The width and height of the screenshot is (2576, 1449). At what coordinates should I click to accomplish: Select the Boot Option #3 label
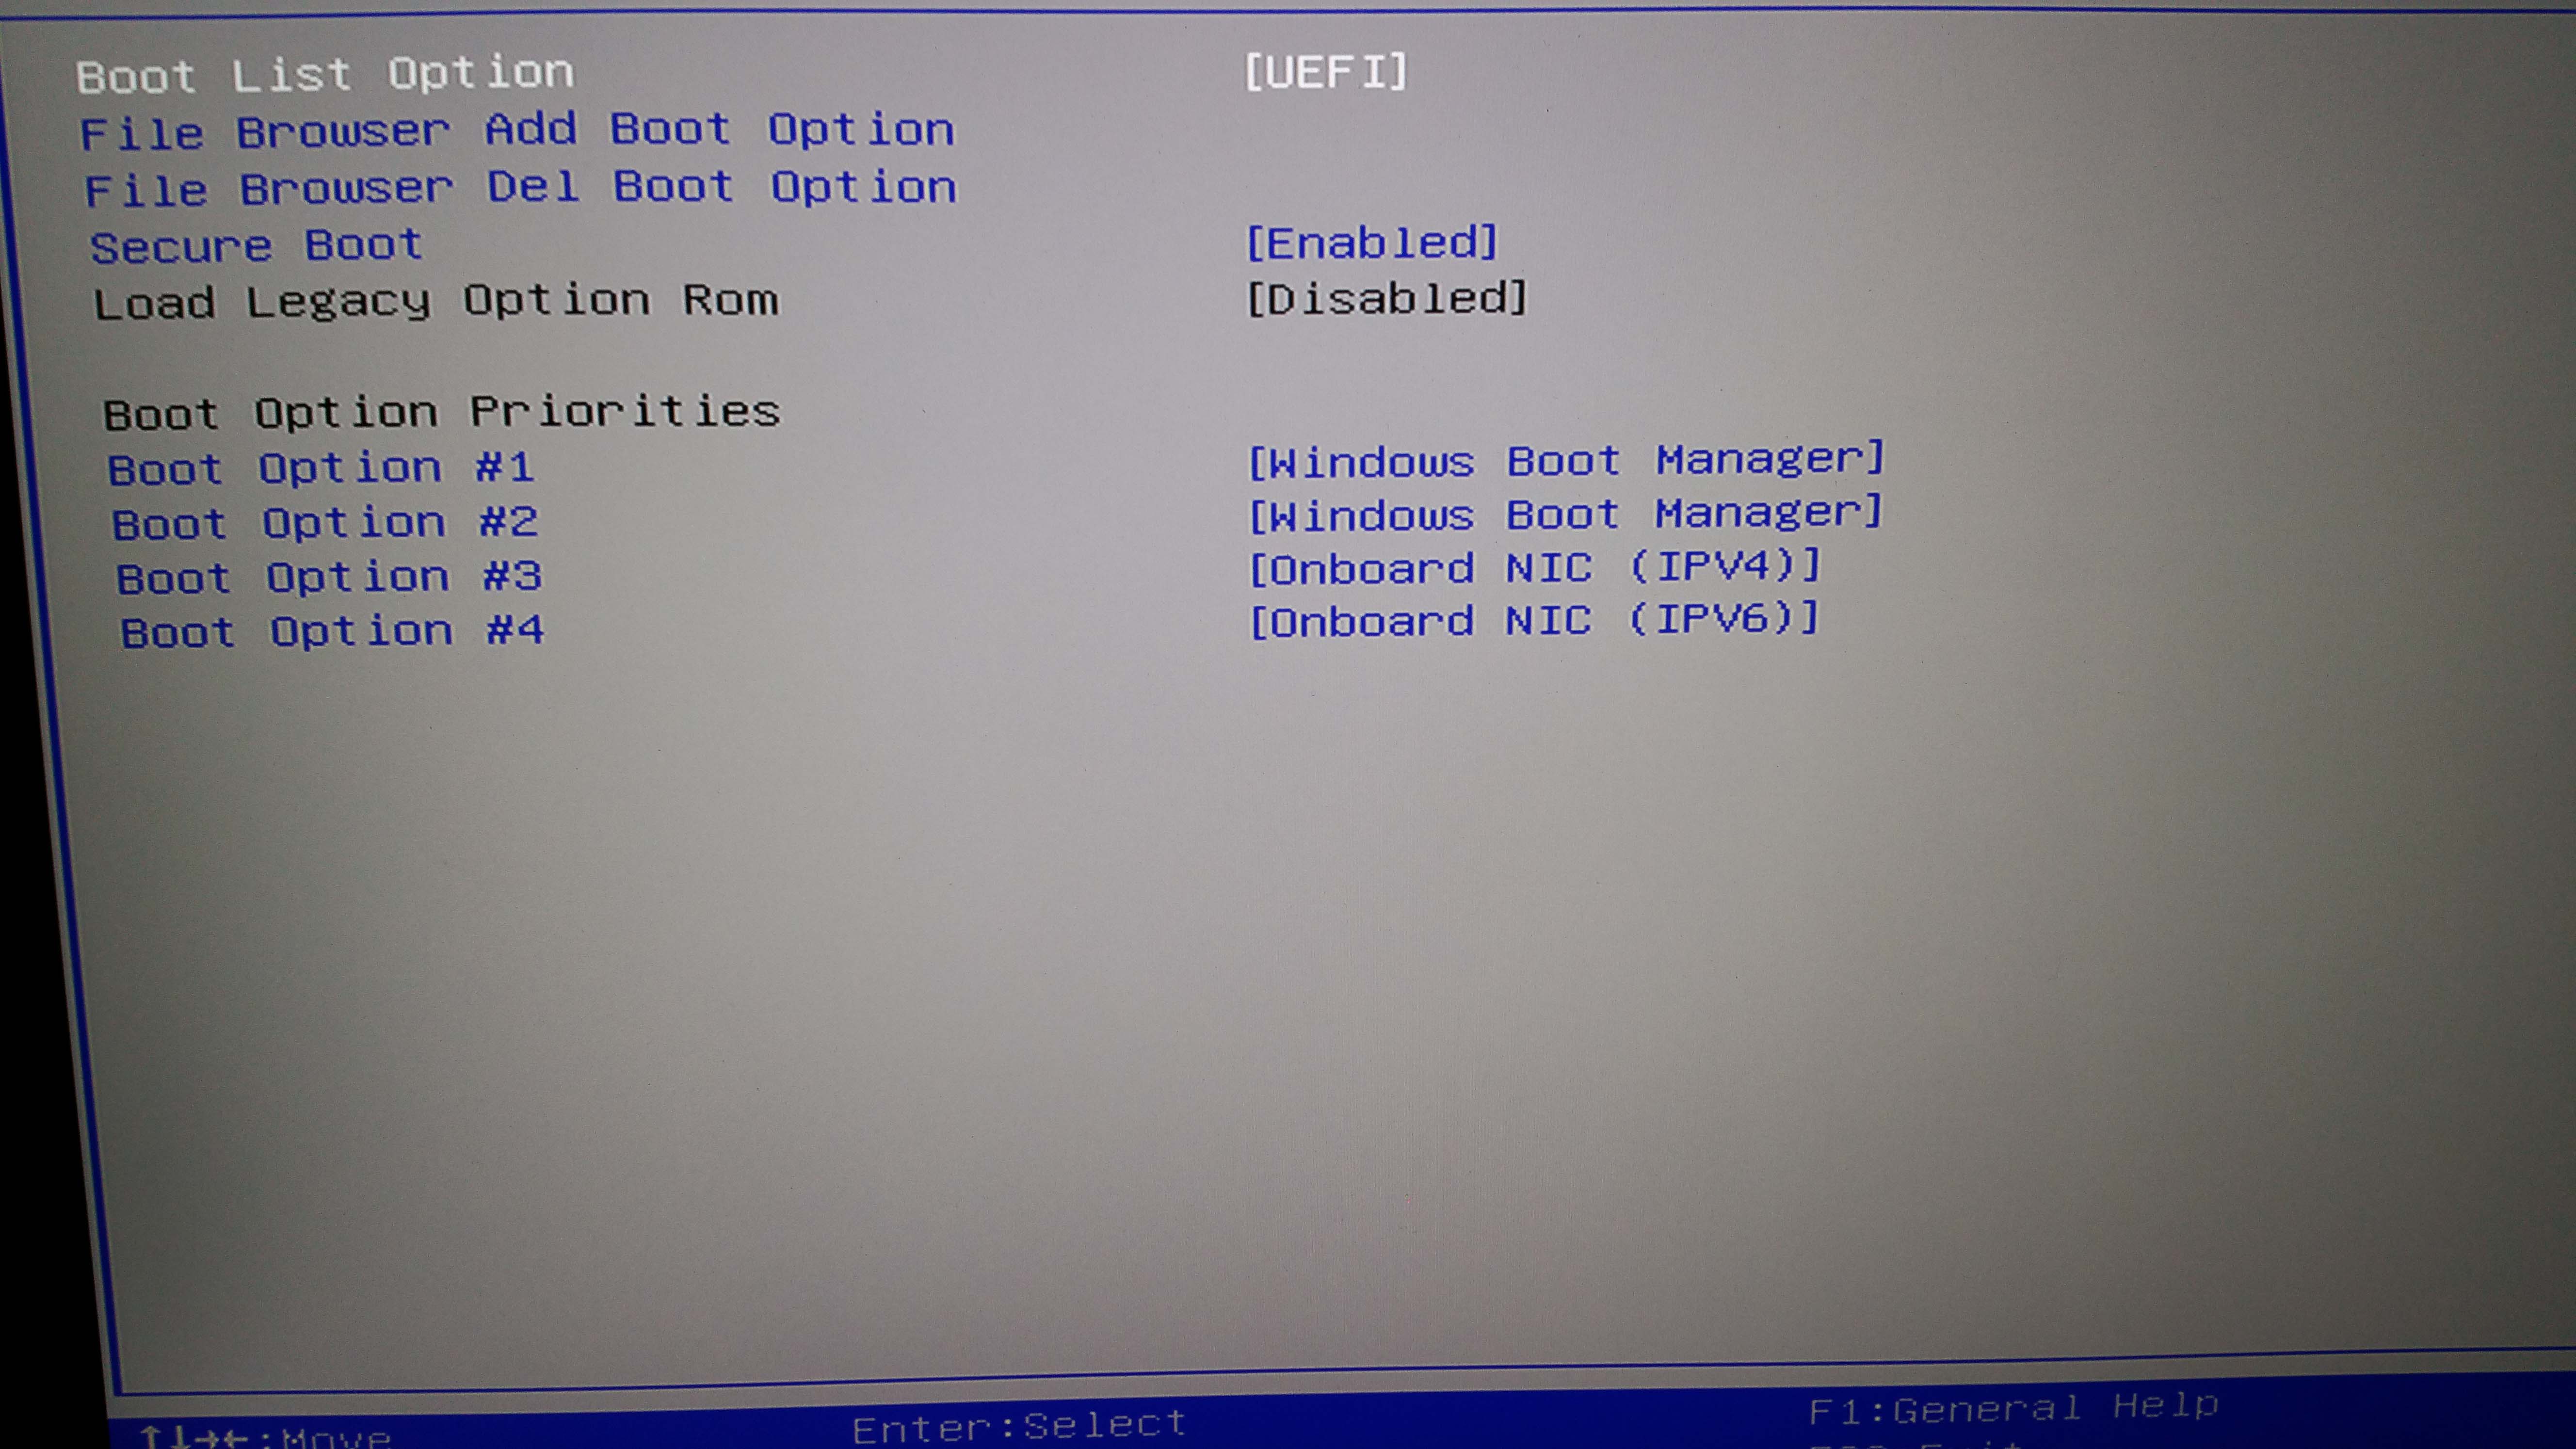(329, 577)
